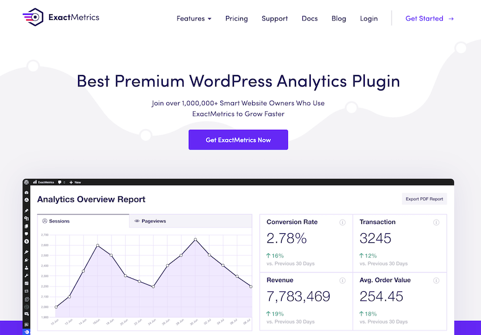This screenshot has height=335, width=481.
Task: Click the dollar-sign circle icon in sidebar
Action: point(26,242)
